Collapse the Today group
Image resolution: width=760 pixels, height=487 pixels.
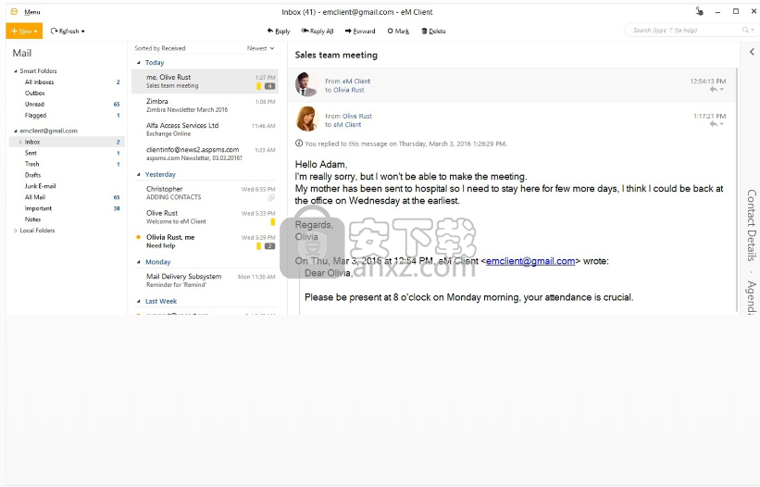(139, 63)
